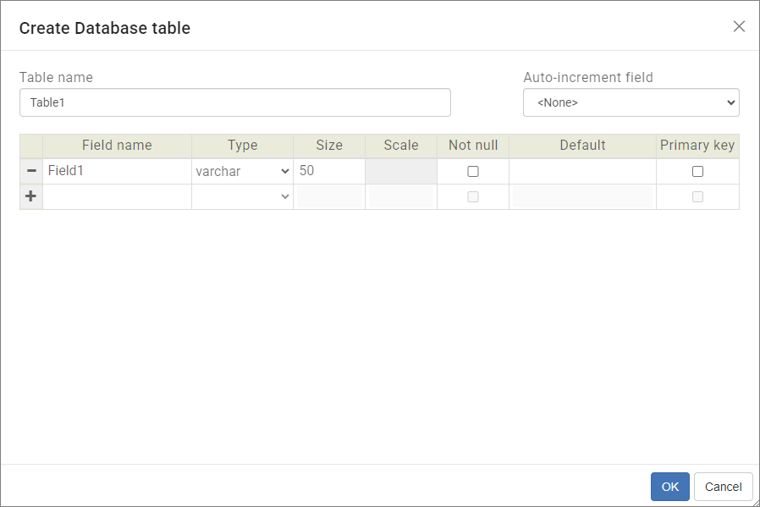Cancel the table creation

coord(723,486)
